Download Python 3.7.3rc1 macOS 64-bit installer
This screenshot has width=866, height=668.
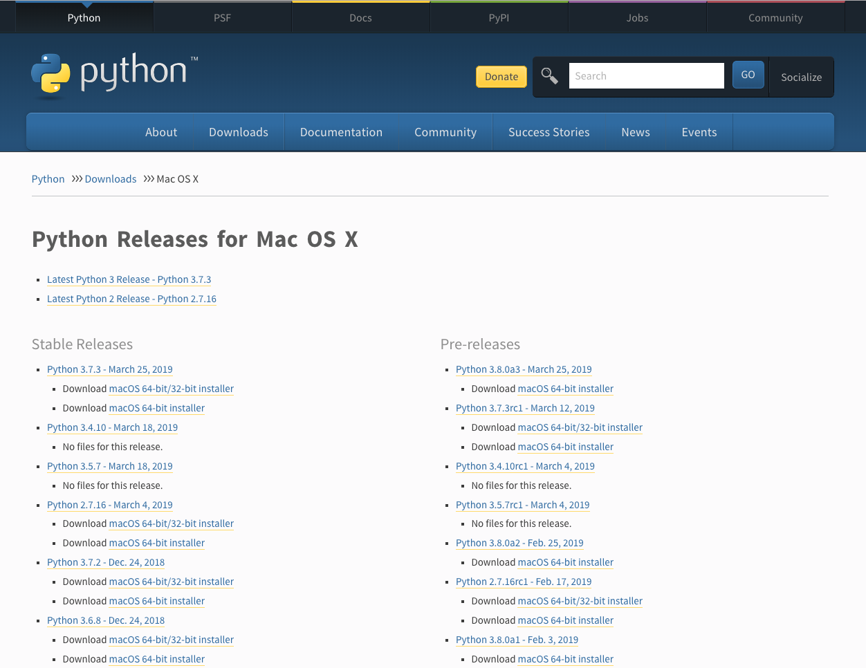tap(566, 447)
